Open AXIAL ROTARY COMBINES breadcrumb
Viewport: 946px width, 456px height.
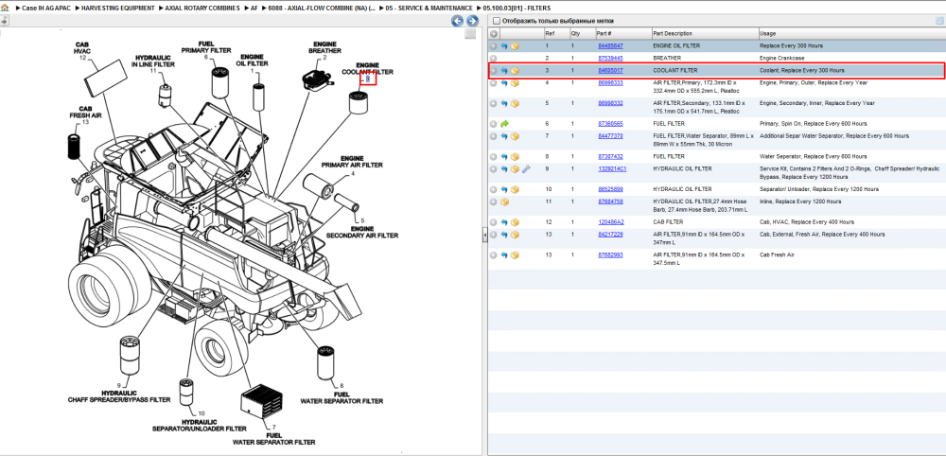202,8
